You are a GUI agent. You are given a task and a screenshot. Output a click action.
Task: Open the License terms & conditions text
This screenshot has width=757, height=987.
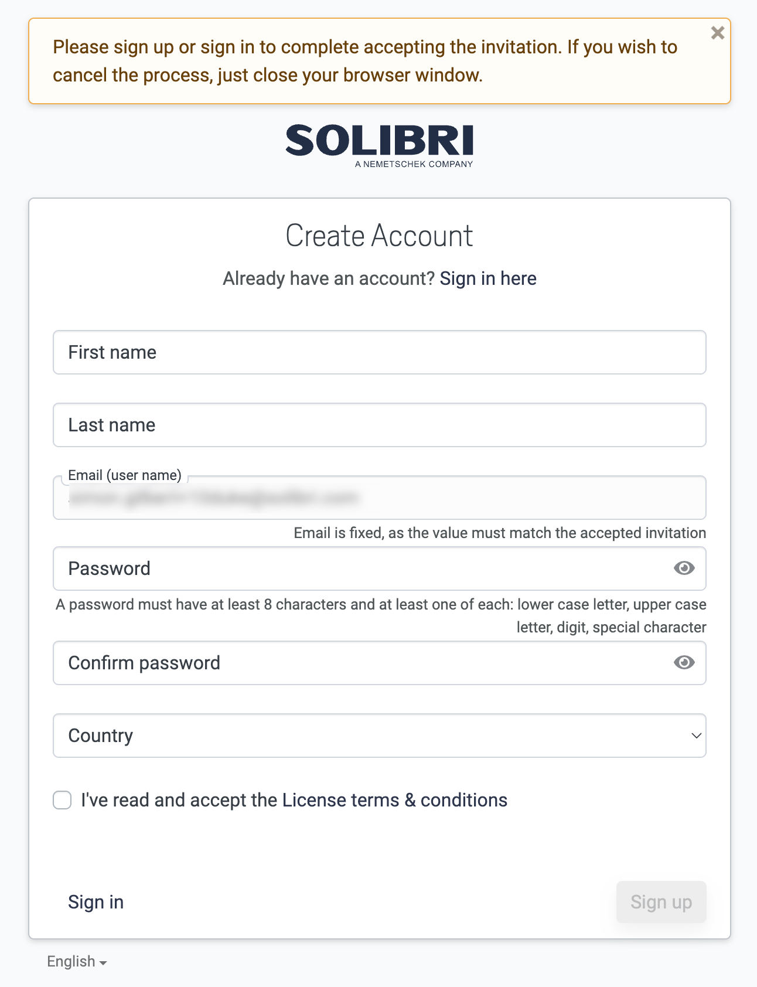[x=394, y=799]
